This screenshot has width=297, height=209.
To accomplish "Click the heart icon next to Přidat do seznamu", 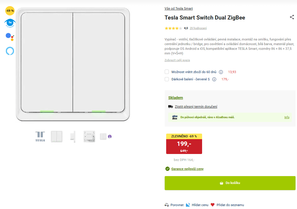I will pyautogui.click(x=212, y=205).
